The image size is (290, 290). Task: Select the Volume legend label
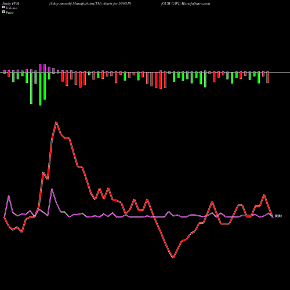click(x=11, y=8)
